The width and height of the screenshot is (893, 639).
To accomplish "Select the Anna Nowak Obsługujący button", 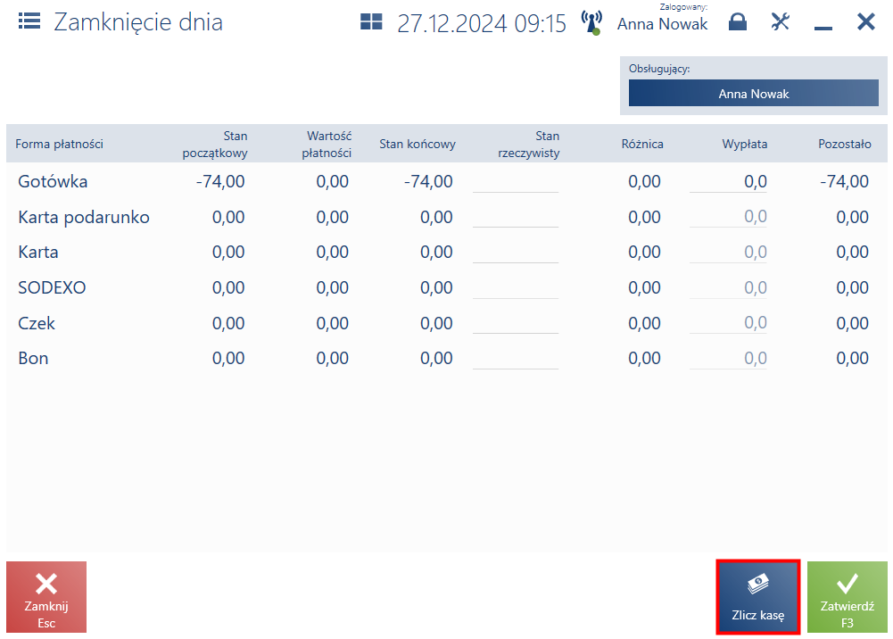I will pos(754,93).
